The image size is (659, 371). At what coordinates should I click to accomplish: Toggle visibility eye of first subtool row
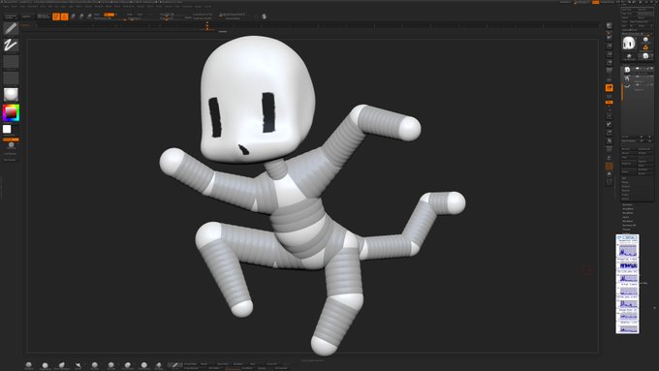click(x=651, y=68)
